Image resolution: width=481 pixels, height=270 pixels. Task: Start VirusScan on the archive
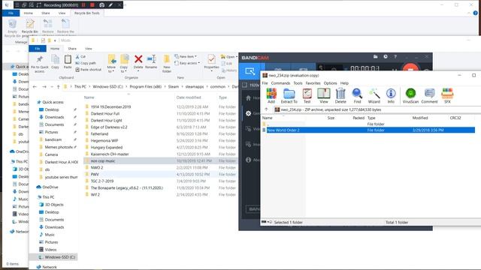[410, 95]
